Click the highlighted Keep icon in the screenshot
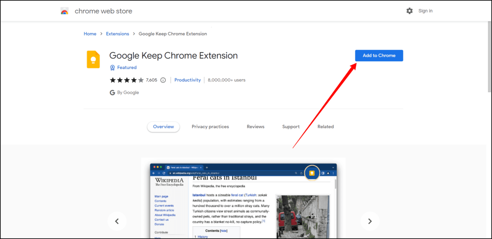The image size is (492, 239). coord(312,173)
